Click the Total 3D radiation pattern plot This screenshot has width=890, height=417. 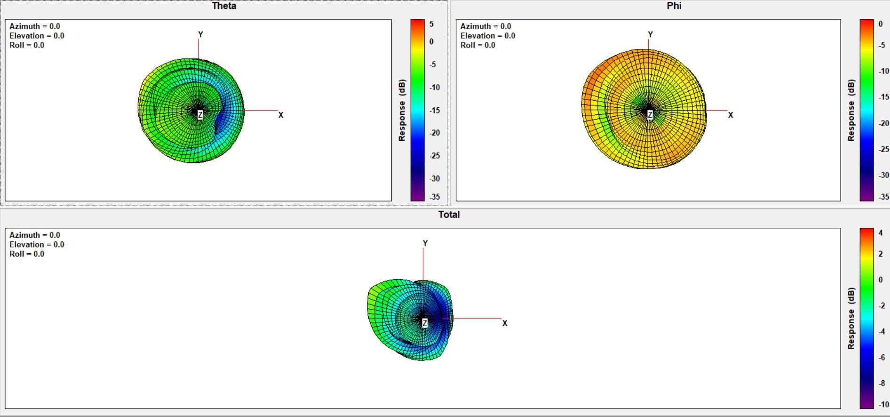(410, 320)
